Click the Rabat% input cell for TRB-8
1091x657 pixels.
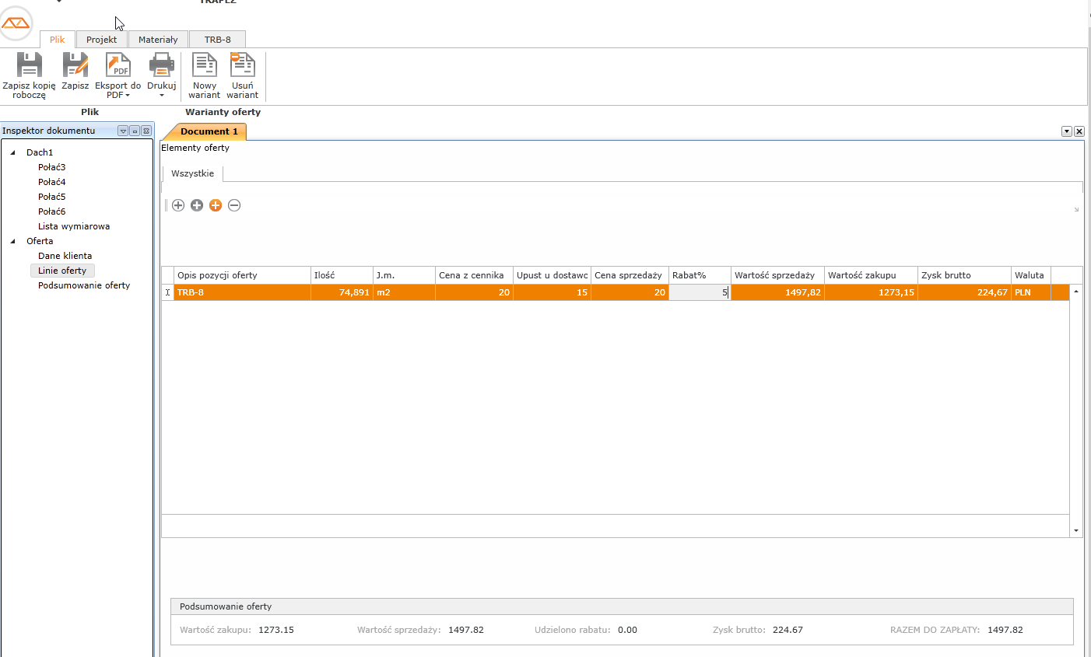click(x=699, y=292)
